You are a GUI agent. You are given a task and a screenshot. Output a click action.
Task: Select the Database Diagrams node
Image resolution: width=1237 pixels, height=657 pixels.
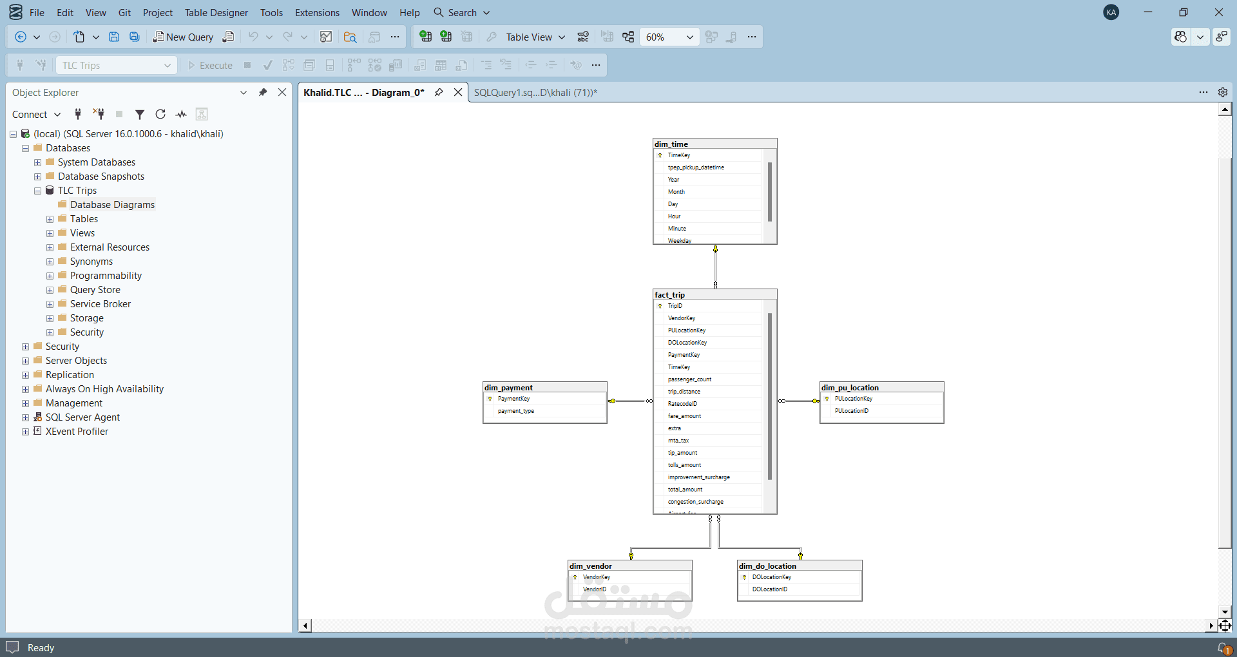112,204
